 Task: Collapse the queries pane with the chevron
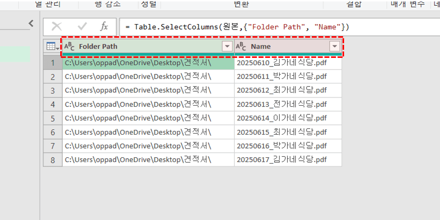(31, 23)
